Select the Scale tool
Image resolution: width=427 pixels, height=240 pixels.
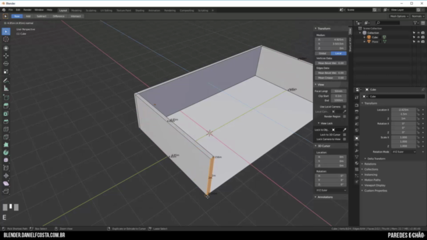click(x=6, y=71)
